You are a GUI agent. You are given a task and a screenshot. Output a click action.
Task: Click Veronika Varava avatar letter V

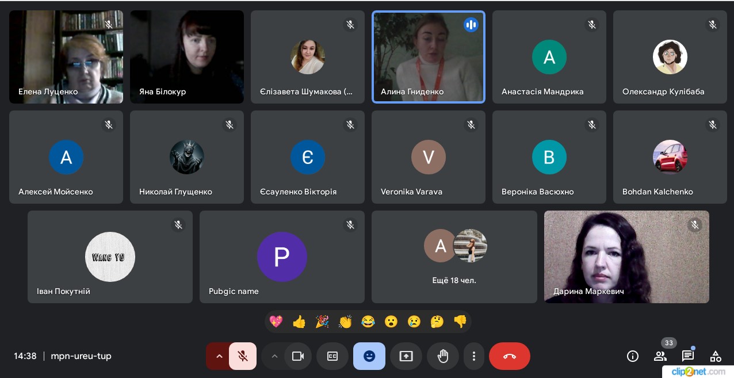tap(429, 157)
